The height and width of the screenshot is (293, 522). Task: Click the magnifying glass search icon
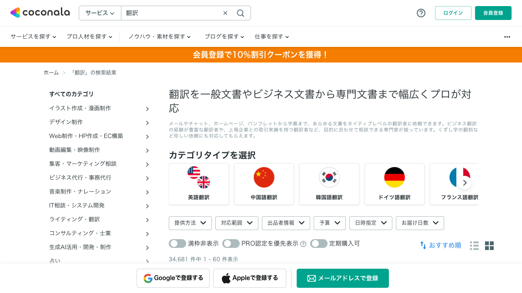[241, 13]
